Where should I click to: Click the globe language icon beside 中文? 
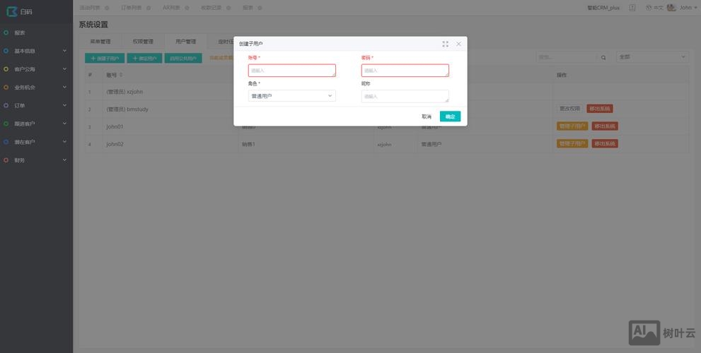(649, 8)
